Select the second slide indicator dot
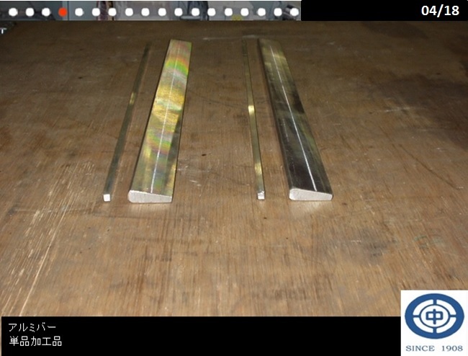 30,12
